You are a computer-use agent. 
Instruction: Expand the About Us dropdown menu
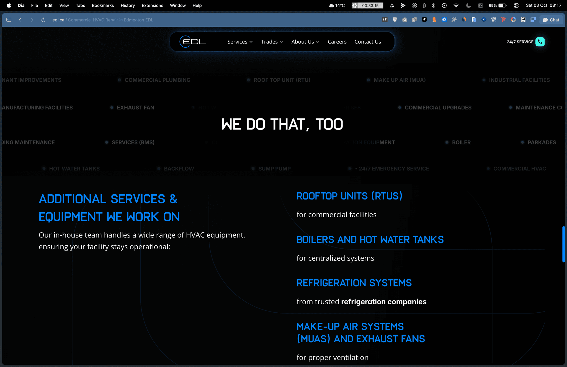305,42
